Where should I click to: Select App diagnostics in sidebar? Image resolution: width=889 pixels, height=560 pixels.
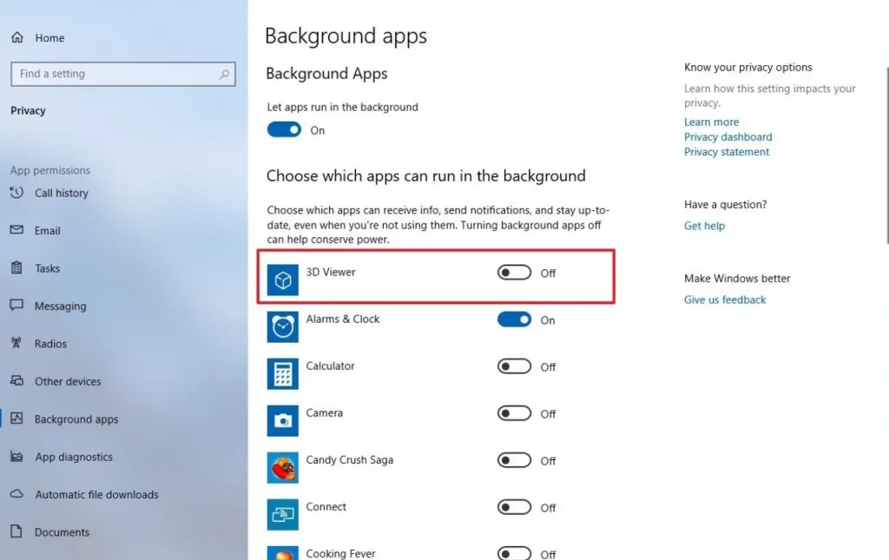73,457
